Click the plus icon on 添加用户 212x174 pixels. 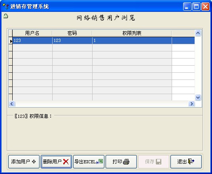click(34, 161)
